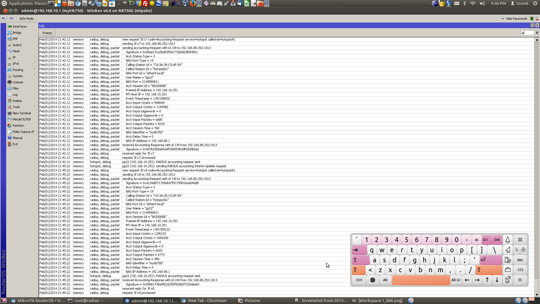Open the Applications menu
Image resolution: width=540 pixels, height=304 pixels.
point(21,3)
